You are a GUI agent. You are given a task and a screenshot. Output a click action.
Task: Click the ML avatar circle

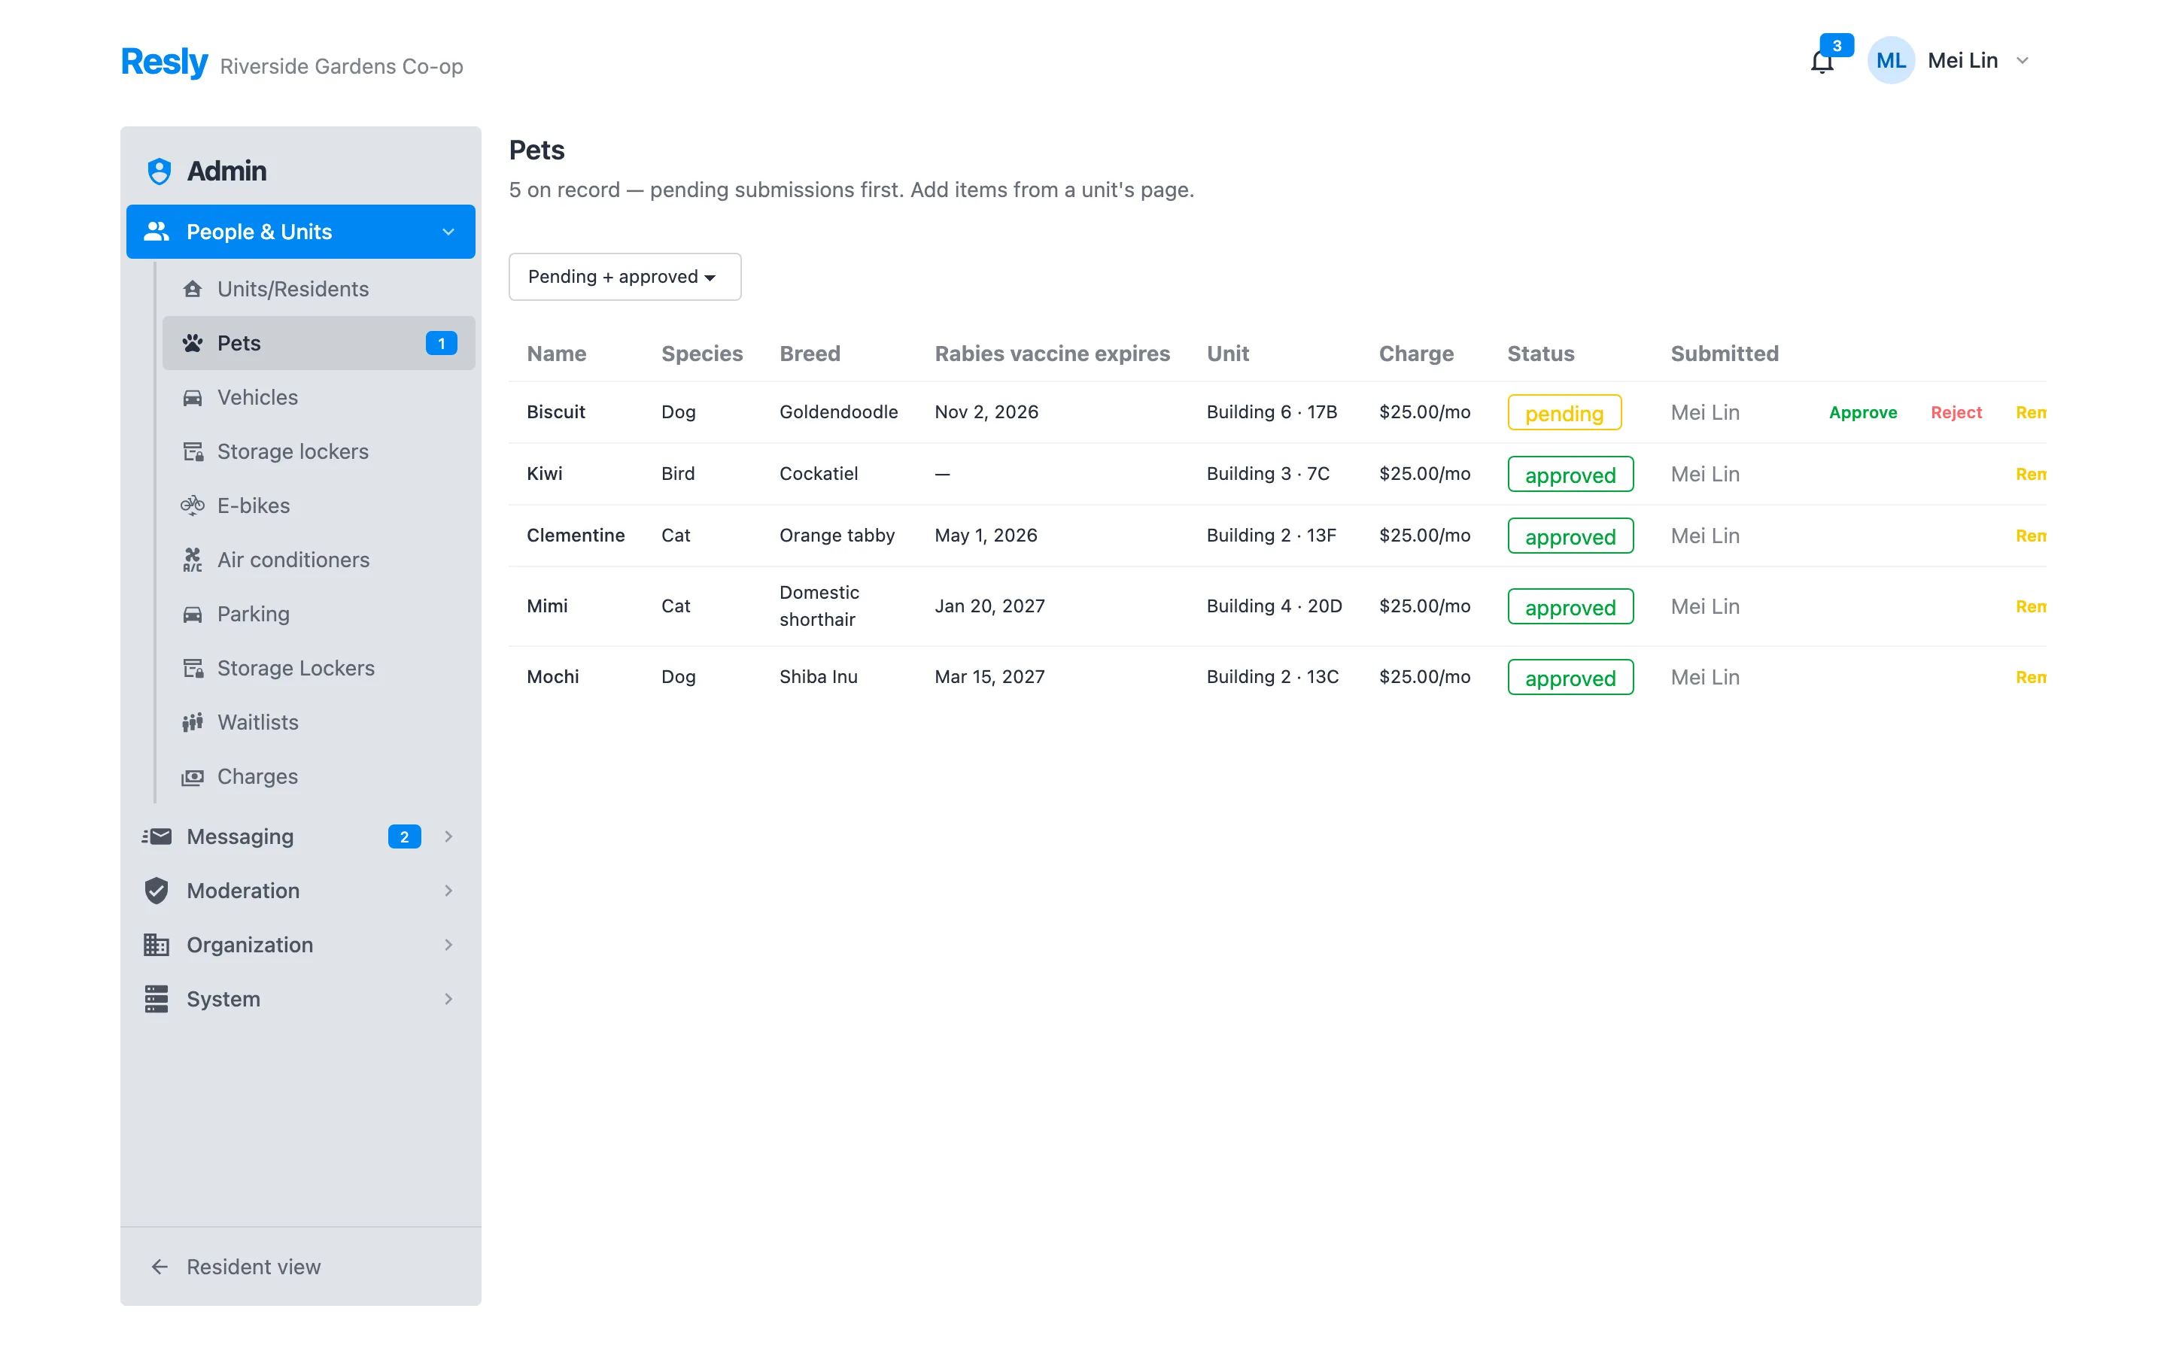pyautogui.click(x=1890, y=60)
